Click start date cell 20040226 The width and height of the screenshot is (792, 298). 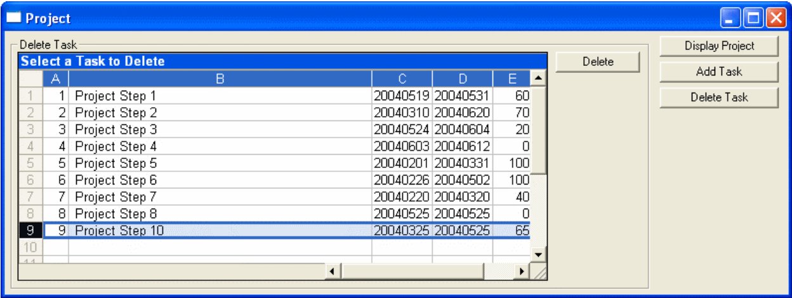(402, 180)
